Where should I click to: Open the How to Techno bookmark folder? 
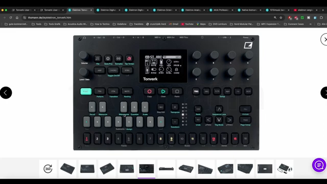pyautogui.click(x=100, y=24)
